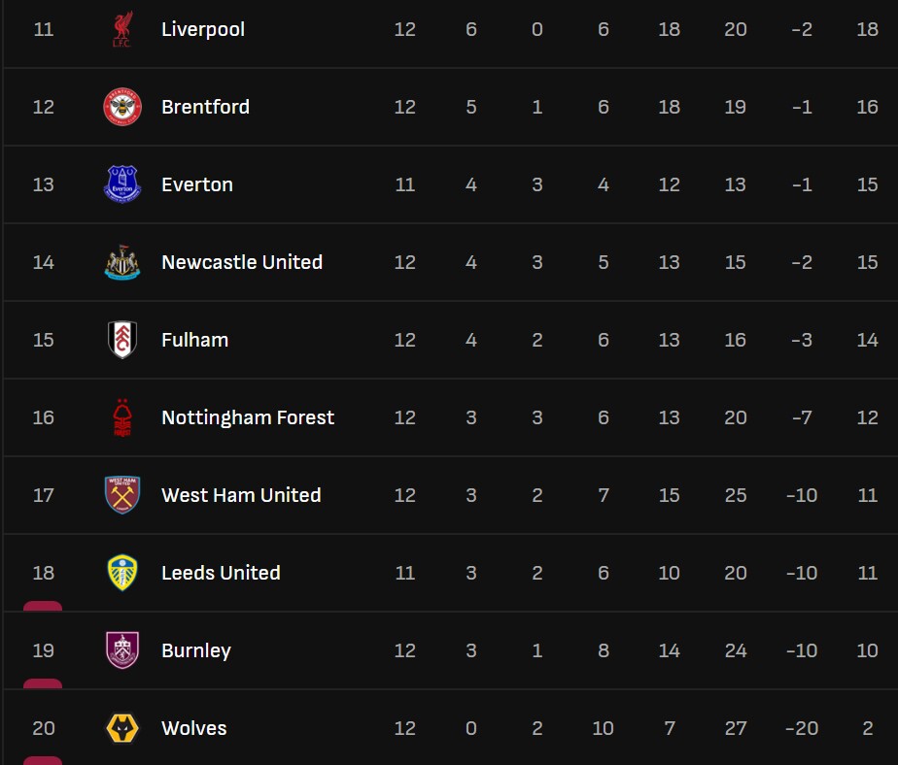Open the Liverpool team link
The height and width of the screenshot is (765, 898).
(203, 29)
